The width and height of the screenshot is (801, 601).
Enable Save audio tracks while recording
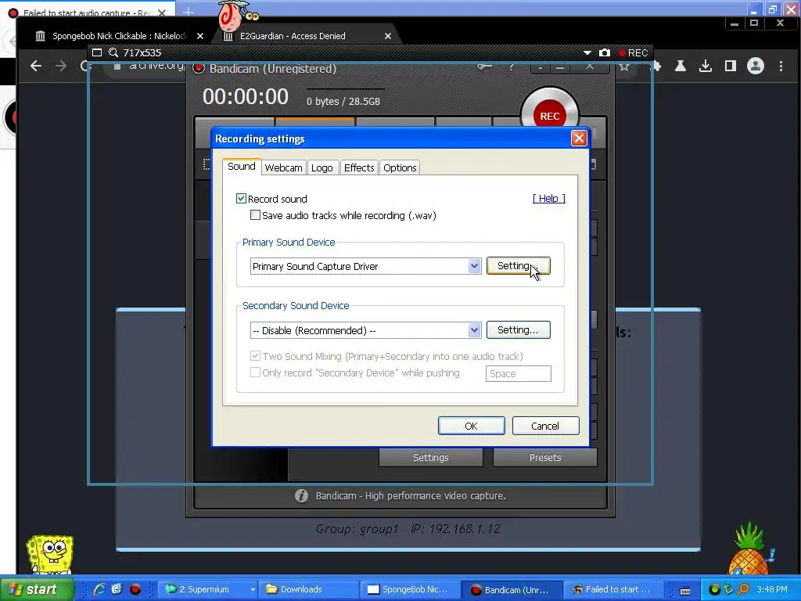[255, 215]
